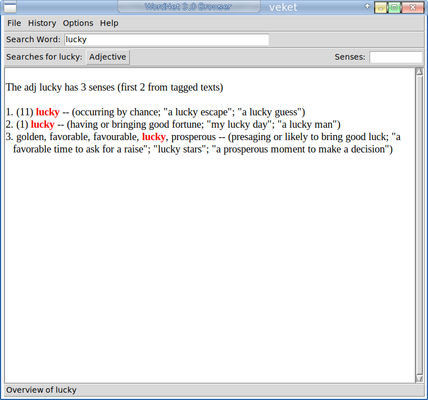Click red 'lucky' in sense 2
This screenshot has height=400, width=428.
click(x=43, y=124)
